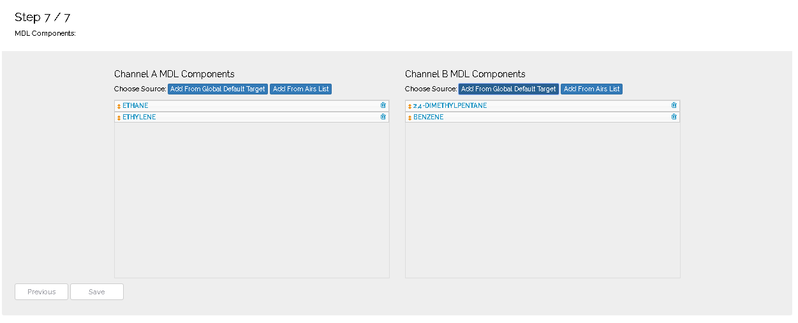
Task: Remove 2,4-DIMETHYLPENTANE with trash icon
Action: point(674,105)
